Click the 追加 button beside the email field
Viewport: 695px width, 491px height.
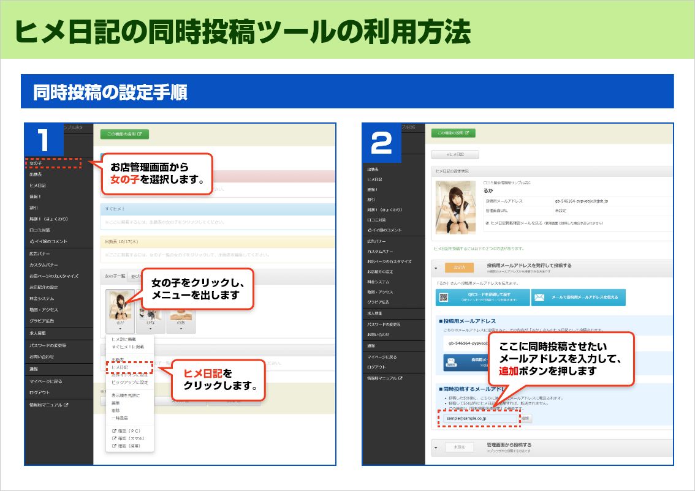click(526, 418)
